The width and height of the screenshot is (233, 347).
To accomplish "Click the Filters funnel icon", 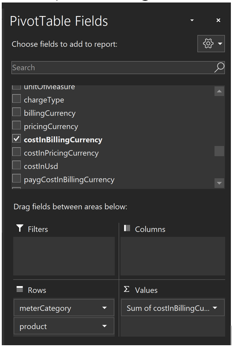I will tap(20, 229).
